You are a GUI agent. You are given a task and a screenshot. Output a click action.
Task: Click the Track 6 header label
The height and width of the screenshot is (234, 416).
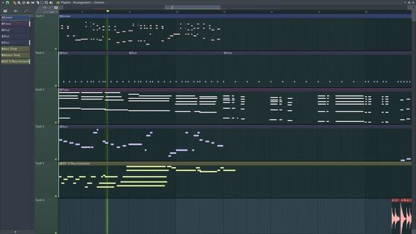coord(40,200)
